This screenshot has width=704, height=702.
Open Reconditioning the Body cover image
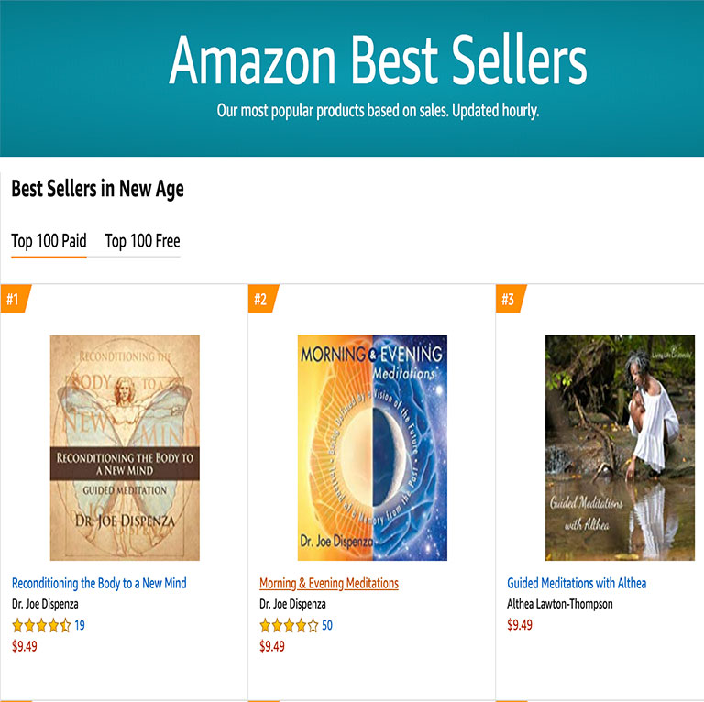click(x=125, y=448)
